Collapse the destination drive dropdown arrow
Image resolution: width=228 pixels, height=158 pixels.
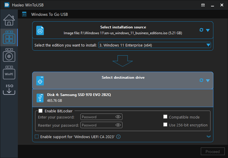(x=208, y=80)
